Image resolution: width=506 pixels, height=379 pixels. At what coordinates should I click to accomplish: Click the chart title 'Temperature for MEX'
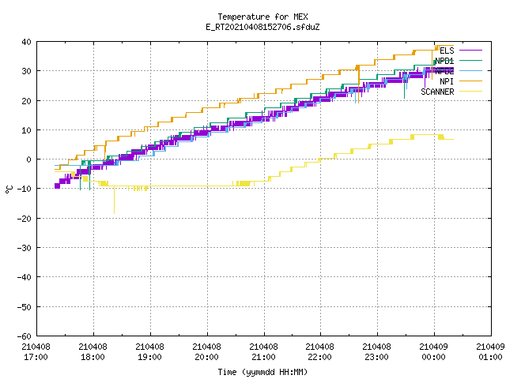(x=262, y=17)
